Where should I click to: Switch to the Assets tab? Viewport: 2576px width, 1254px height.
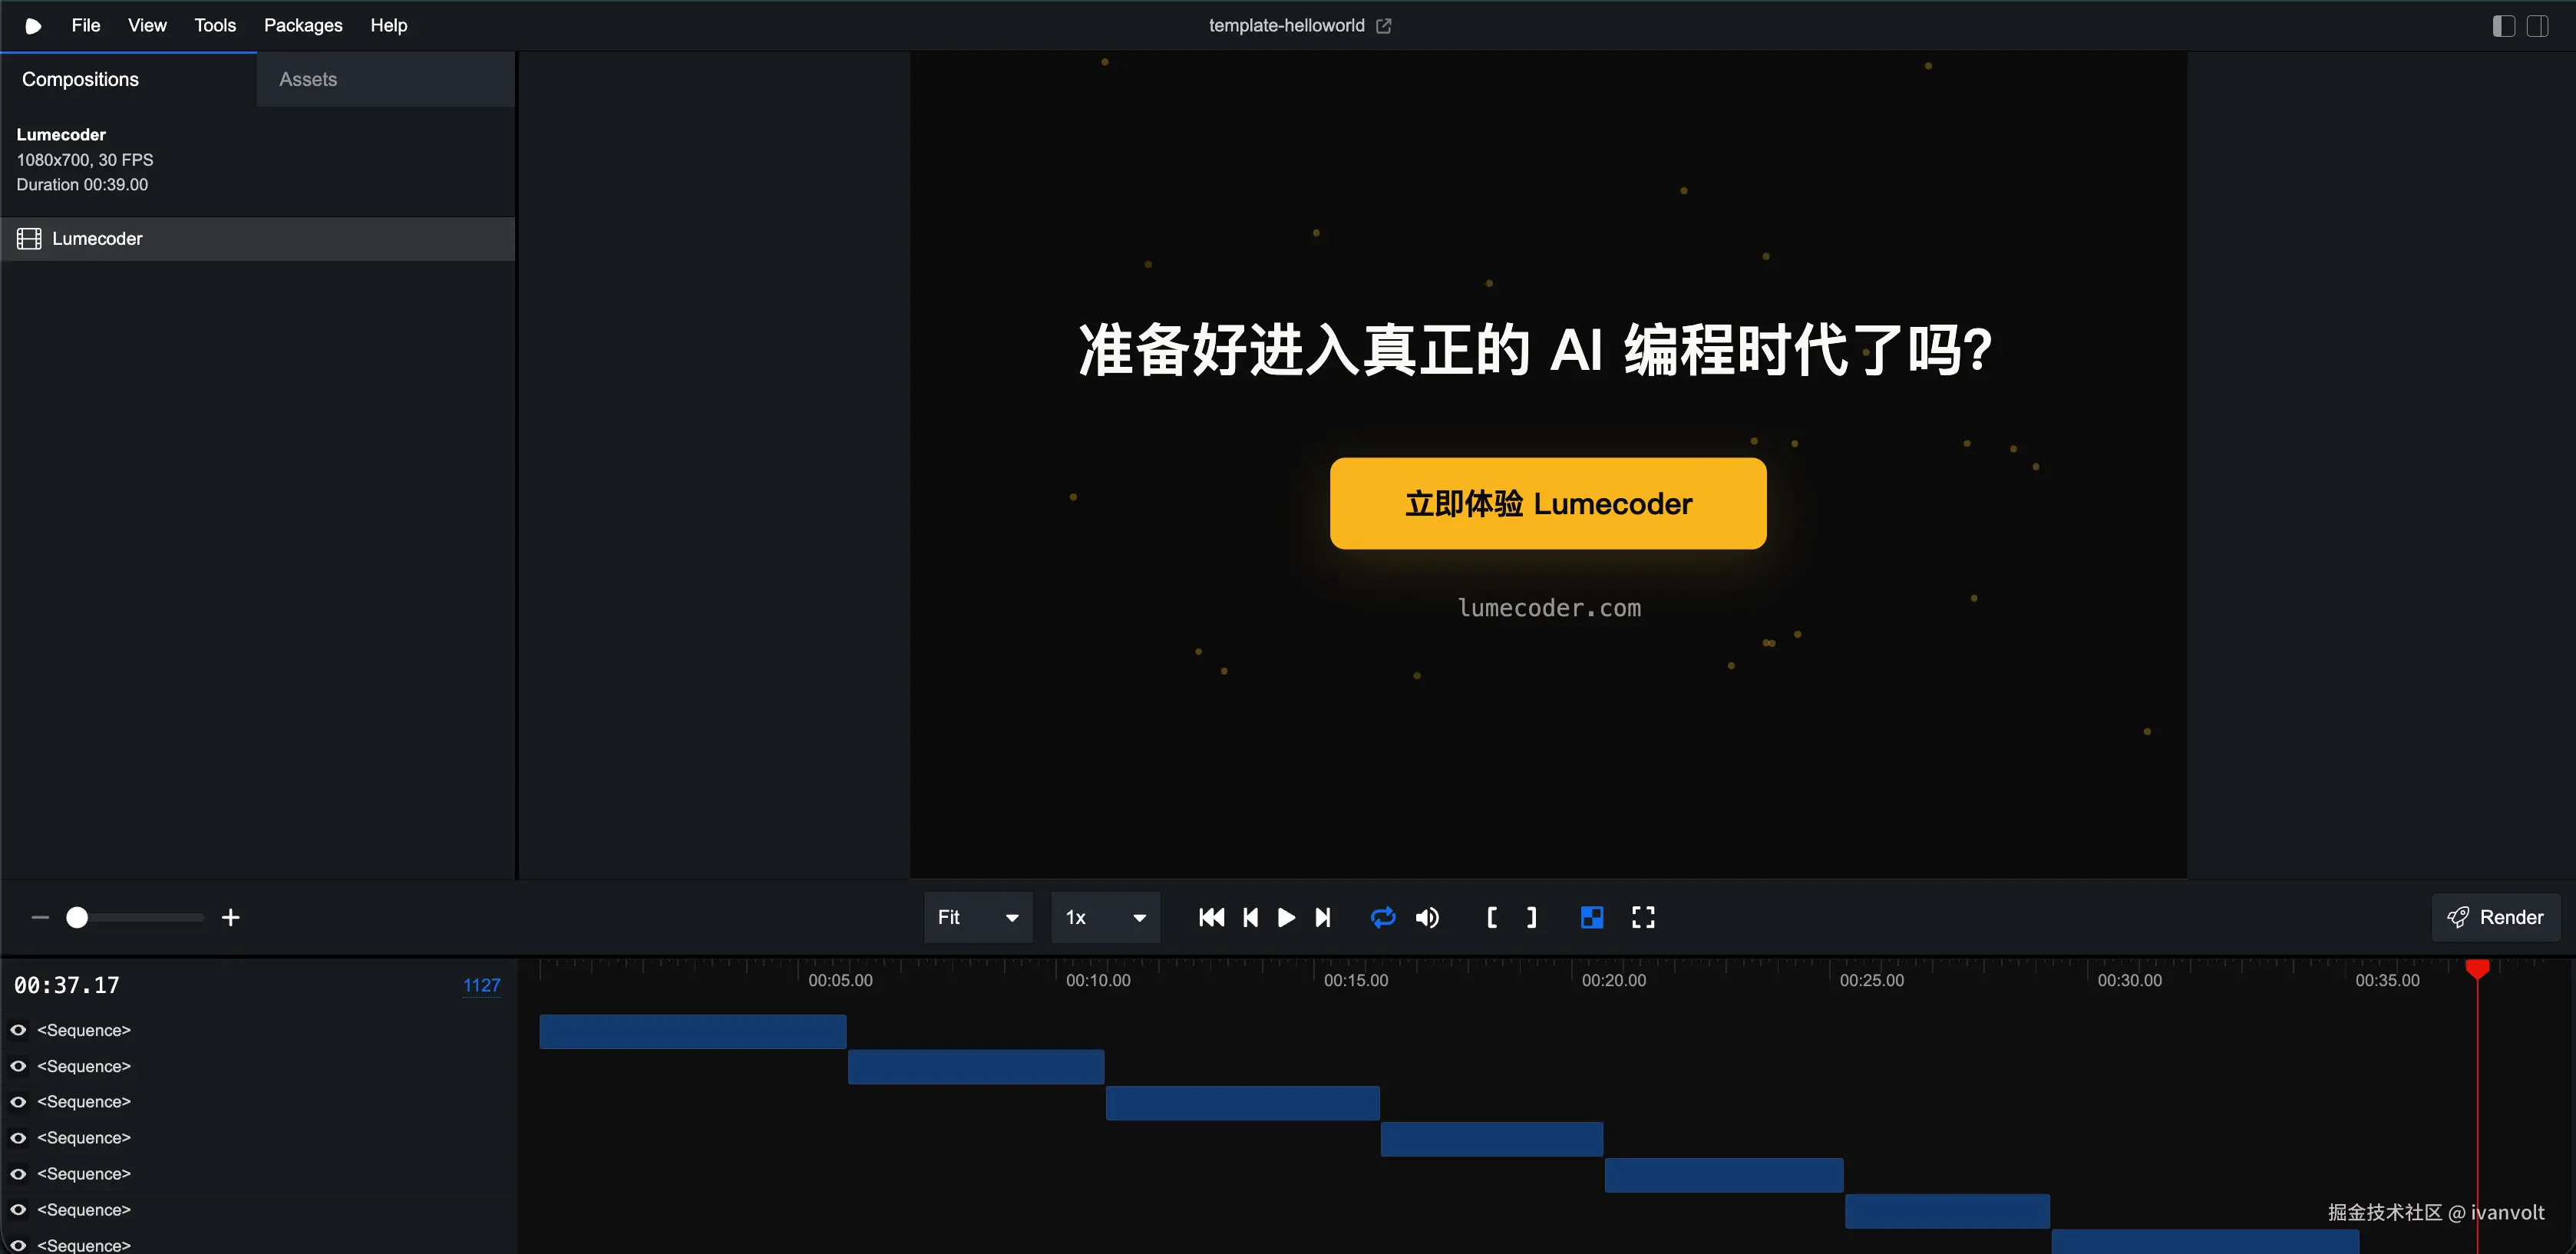pos(307,79)
